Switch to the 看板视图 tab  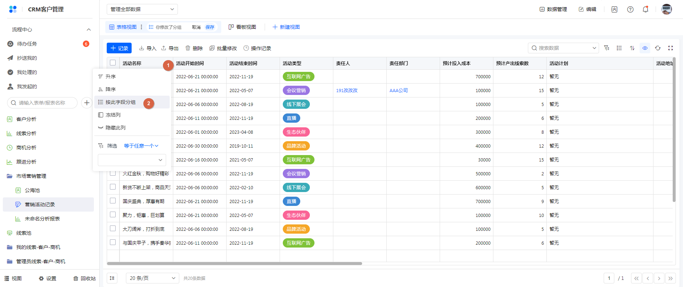tap(242, 27)
